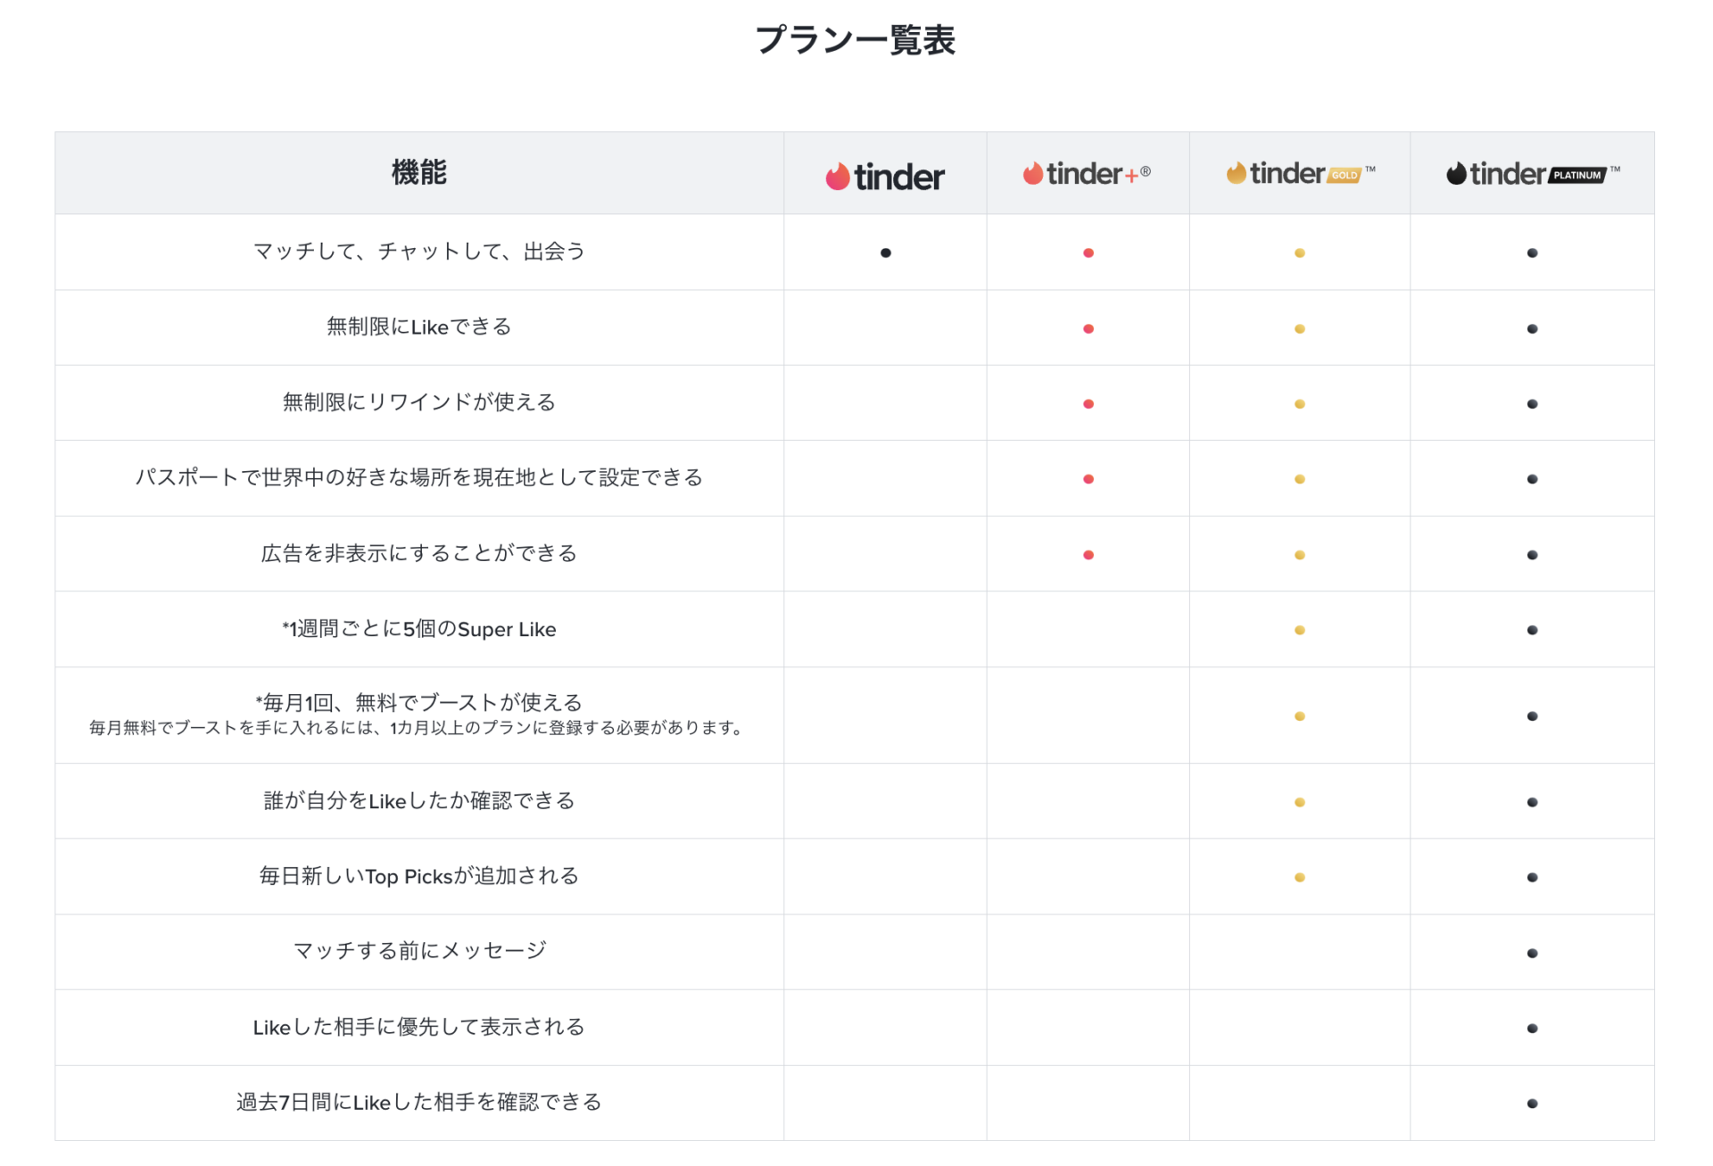Viewport: 1713px width, 1166px height.
Task: Select the tinder GOLD column header cell
Action: 1298,173
